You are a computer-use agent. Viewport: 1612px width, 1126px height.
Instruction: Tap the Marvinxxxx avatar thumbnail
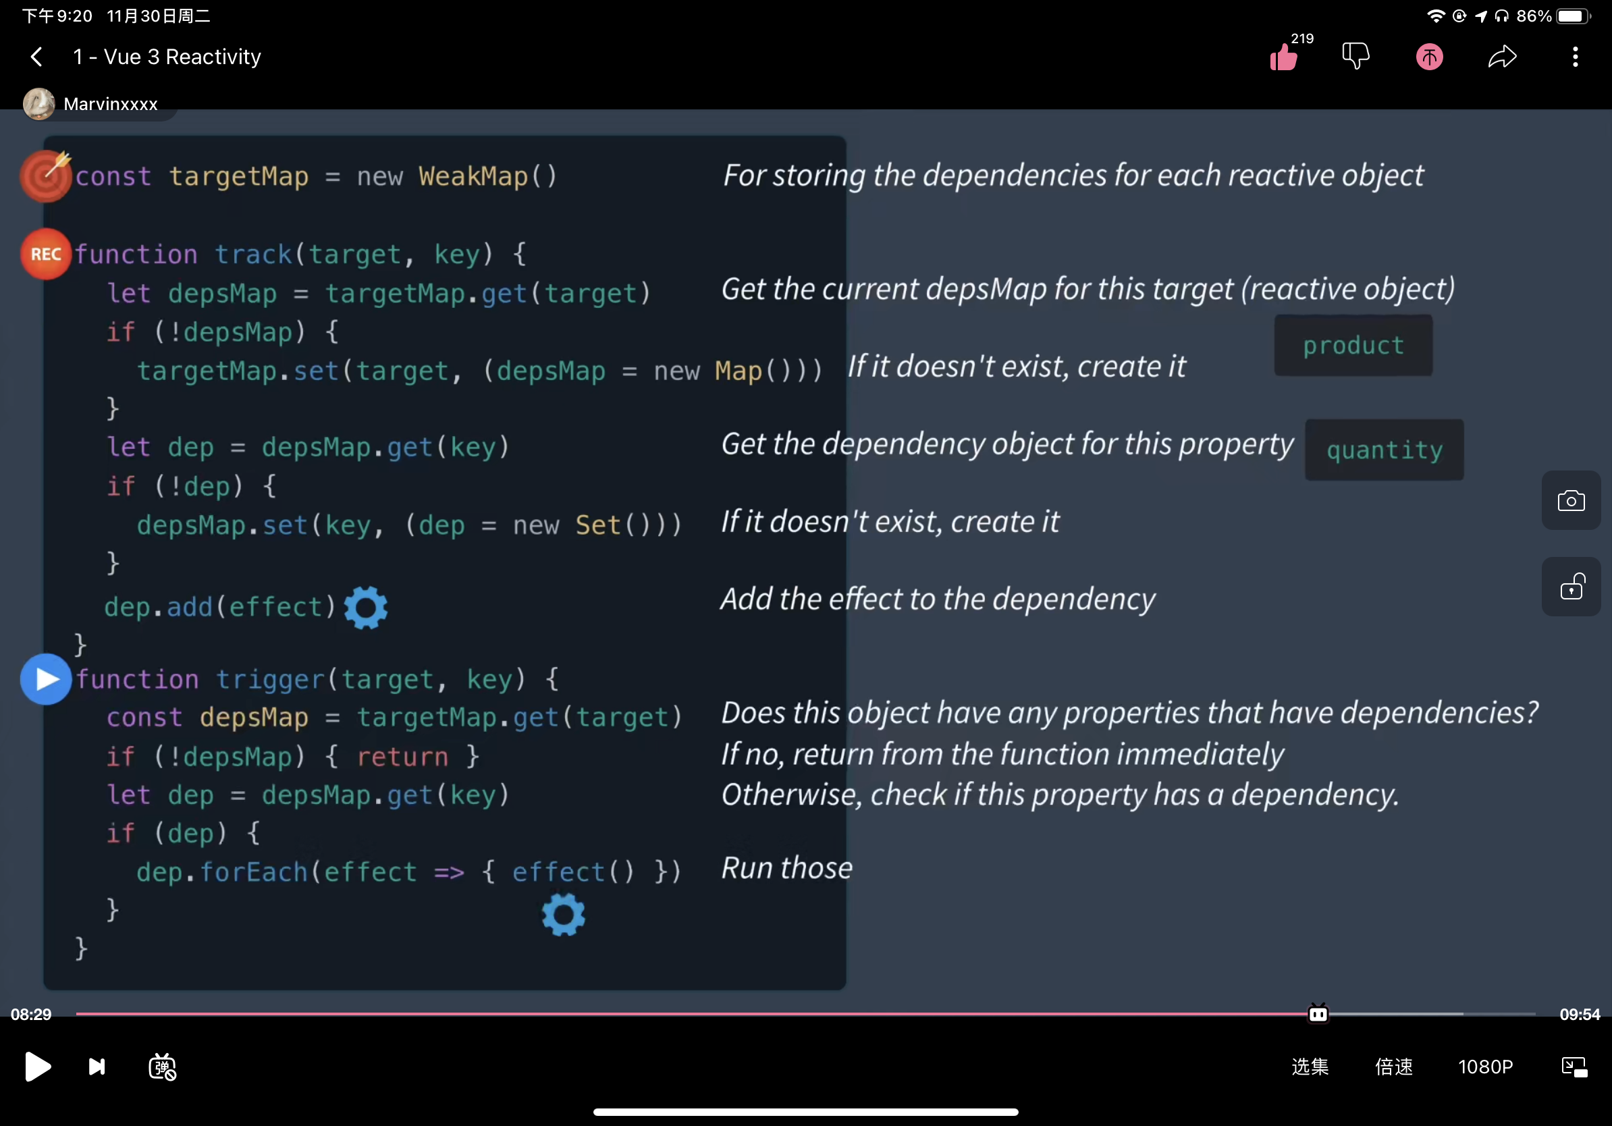38,104
